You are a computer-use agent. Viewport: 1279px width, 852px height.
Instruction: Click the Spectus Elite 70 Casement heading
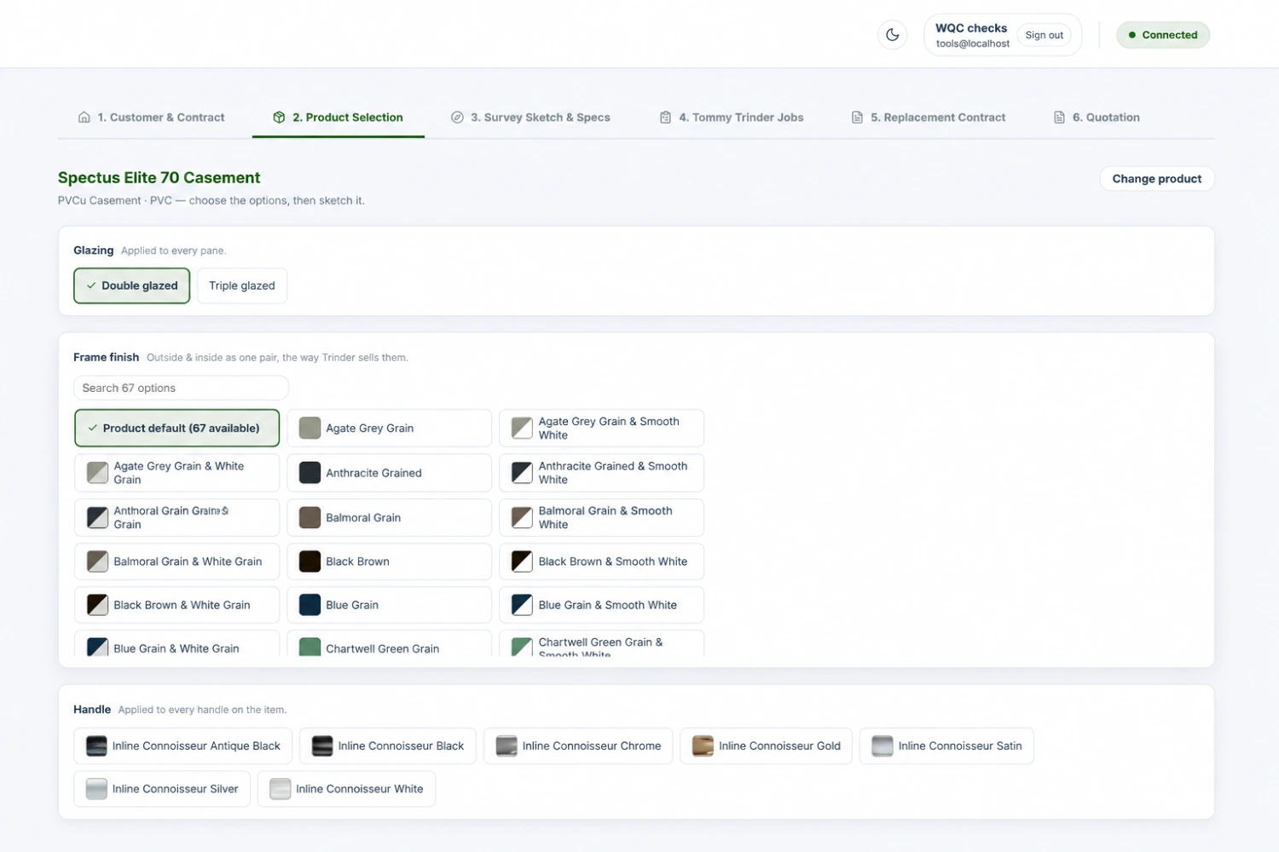(x=159, y=177)
